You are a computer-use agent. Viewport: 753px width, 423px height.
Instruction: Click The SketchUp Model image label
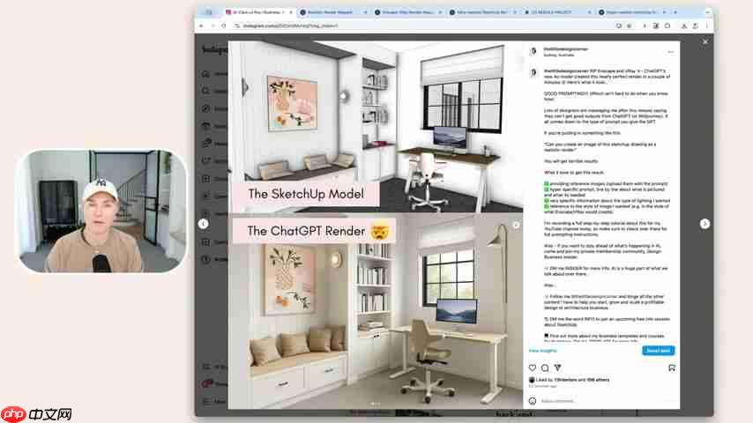306,194
